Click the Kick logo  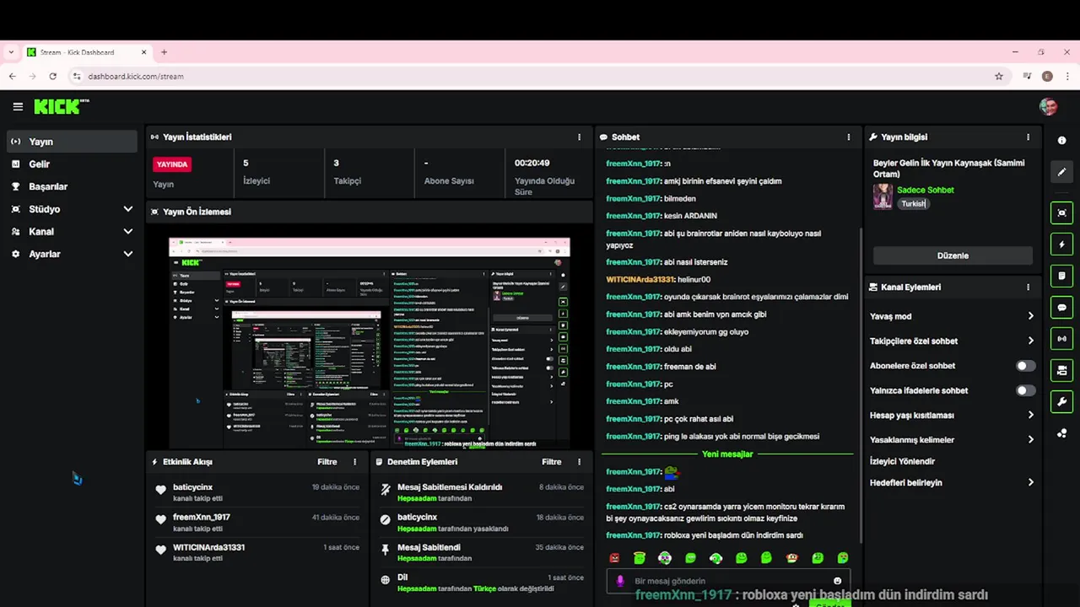pos(62,106)
